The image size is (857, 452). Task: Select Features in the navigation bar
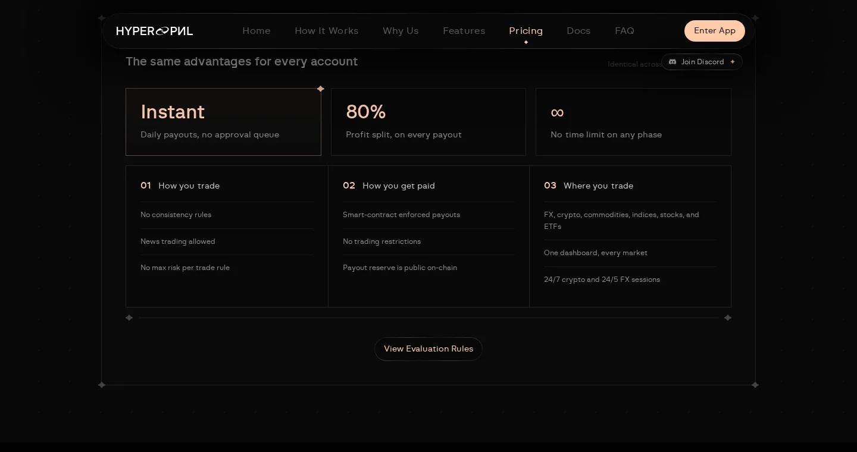click(x=464, y=31)
